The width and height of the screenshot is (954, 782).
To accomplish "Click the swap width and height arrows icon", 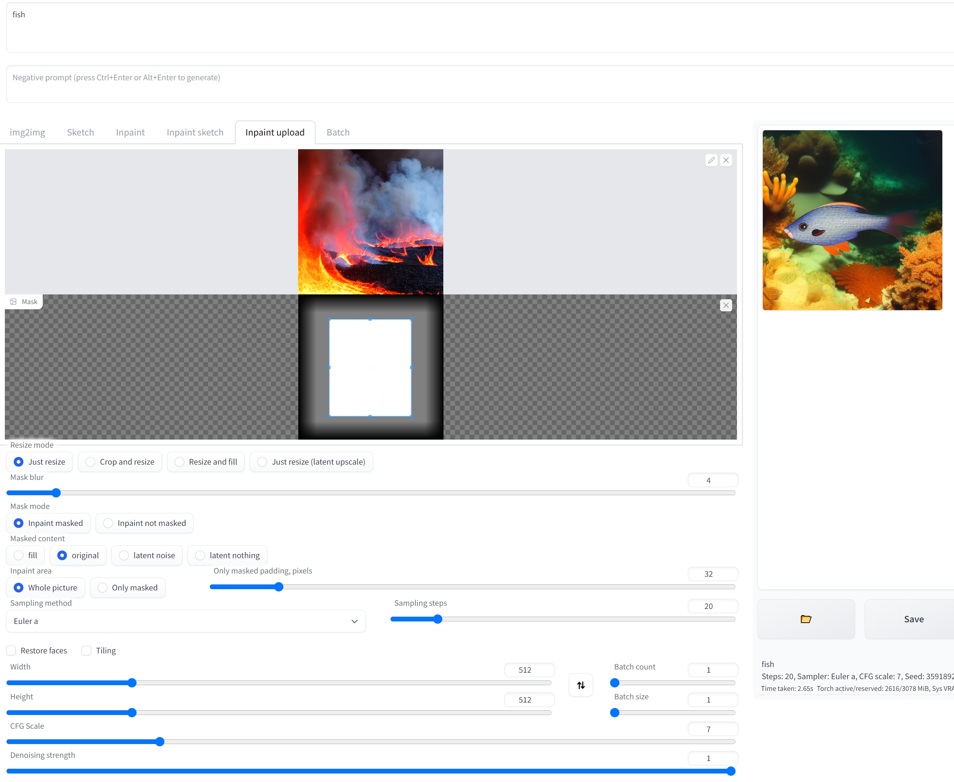I will (x=580, y=685).
